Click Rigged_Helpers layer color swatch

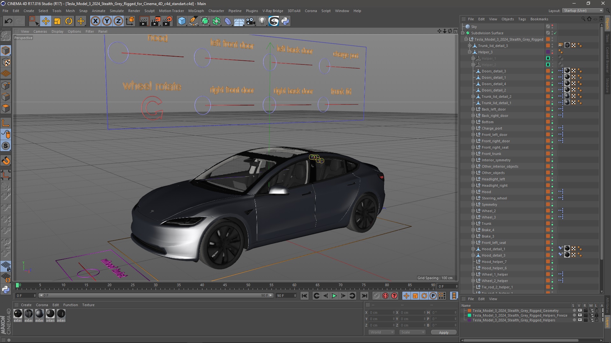point(469,320)
